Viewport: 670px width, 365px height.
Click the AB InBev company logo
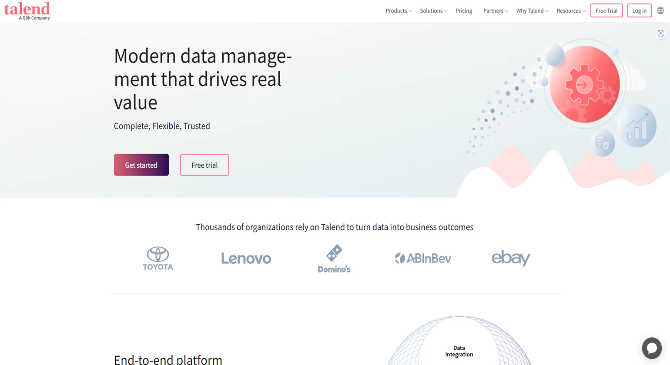tap(422, 258)
